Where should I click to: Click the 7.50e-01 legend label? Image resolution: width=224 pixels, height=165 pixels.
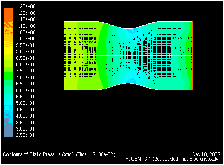coord(25,71)
